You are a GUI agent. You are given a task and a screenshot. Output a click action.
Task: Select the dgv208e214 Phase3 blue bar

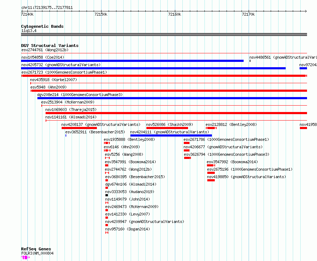coord(172,98)
